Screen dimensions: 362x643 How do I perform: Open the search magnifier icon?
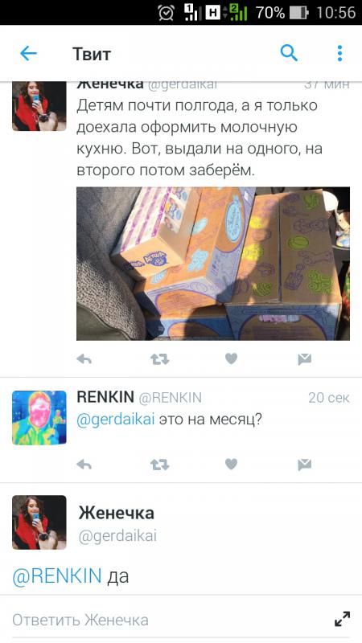tap(289, 53)
